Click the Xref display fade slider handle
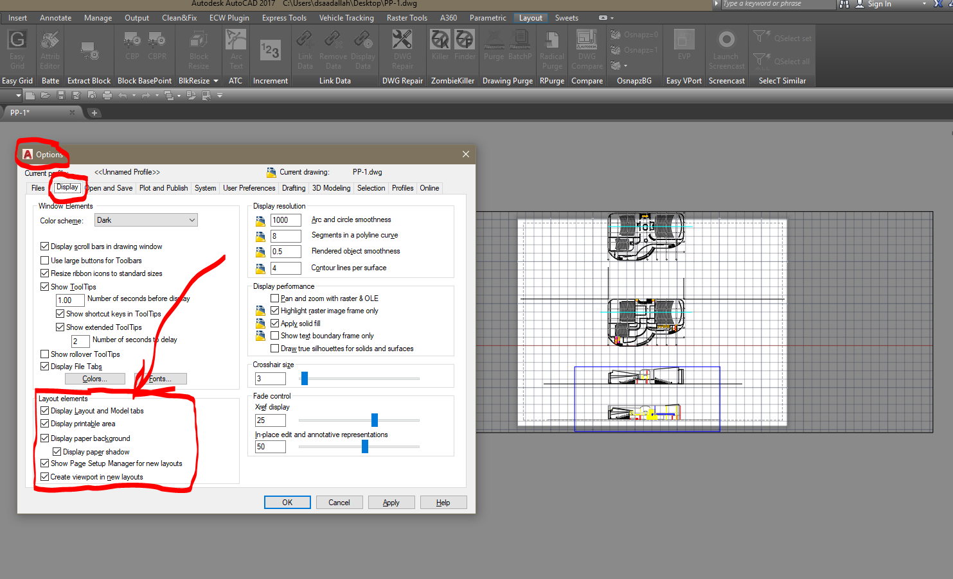Image resolution: width=953 pixels, height=579 pixels. 375,420
